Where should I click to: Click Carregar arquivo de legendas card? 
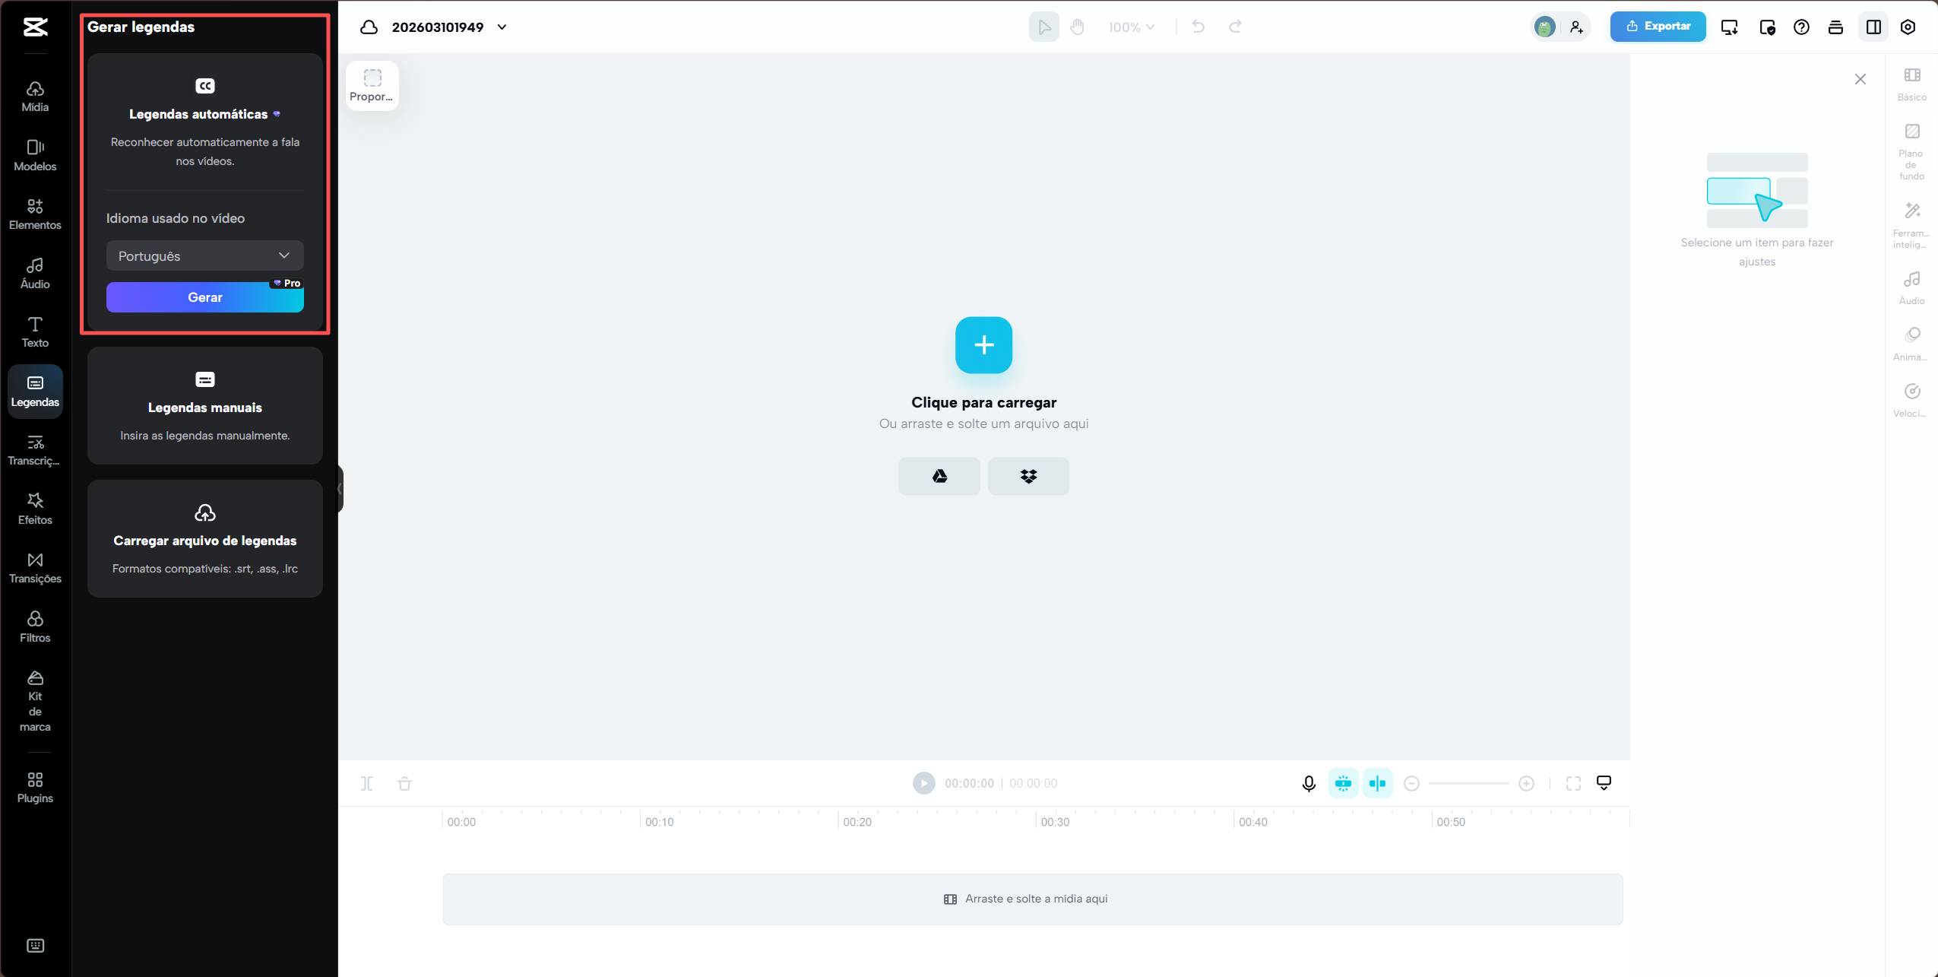[x=204, y=540]
